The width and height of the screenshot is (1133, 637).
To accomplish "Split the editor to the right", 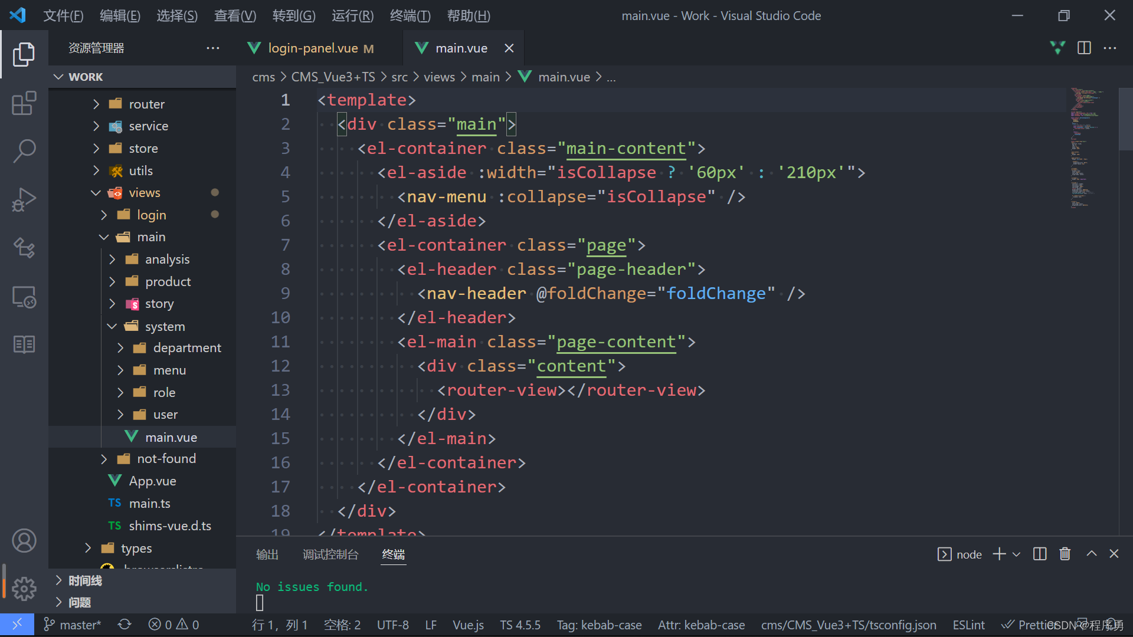I will click(1084, 48).
